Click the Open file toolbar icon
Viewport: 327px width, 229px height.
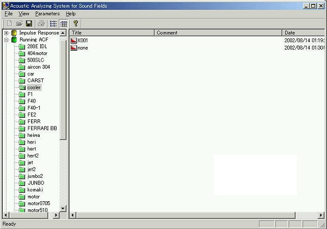coord(19,23)
